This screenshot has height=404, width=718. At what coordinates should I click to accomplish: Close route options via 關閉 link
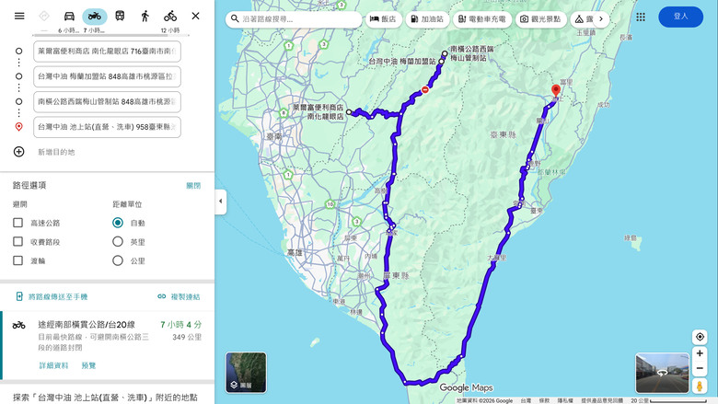pyautogui.click(x=193, y=185)
